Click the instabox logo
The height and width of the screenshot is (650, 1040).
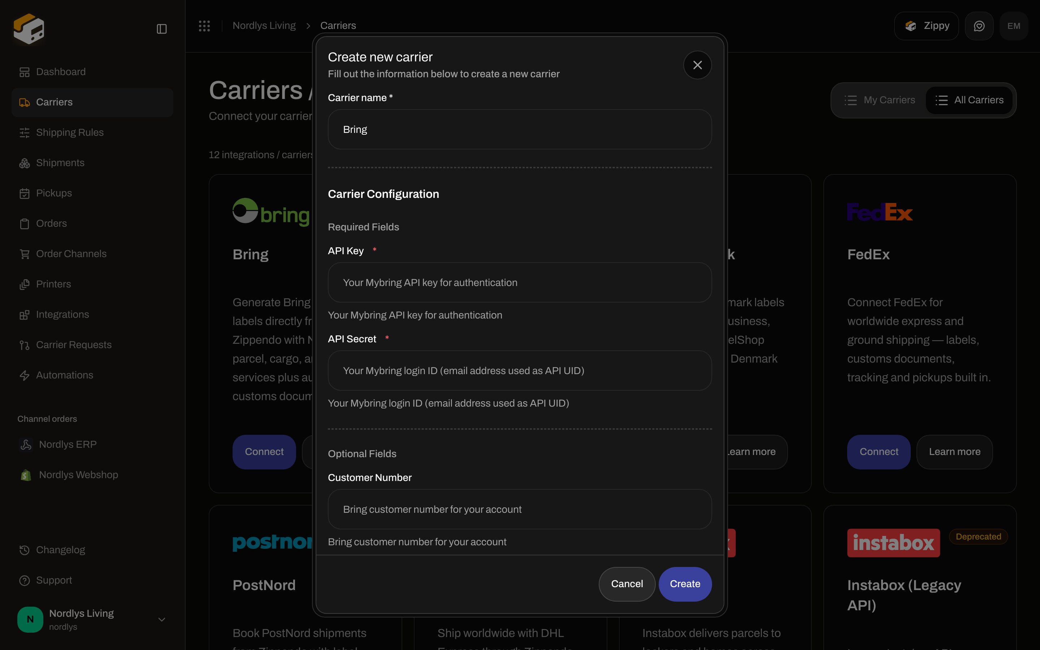(893, 543)
